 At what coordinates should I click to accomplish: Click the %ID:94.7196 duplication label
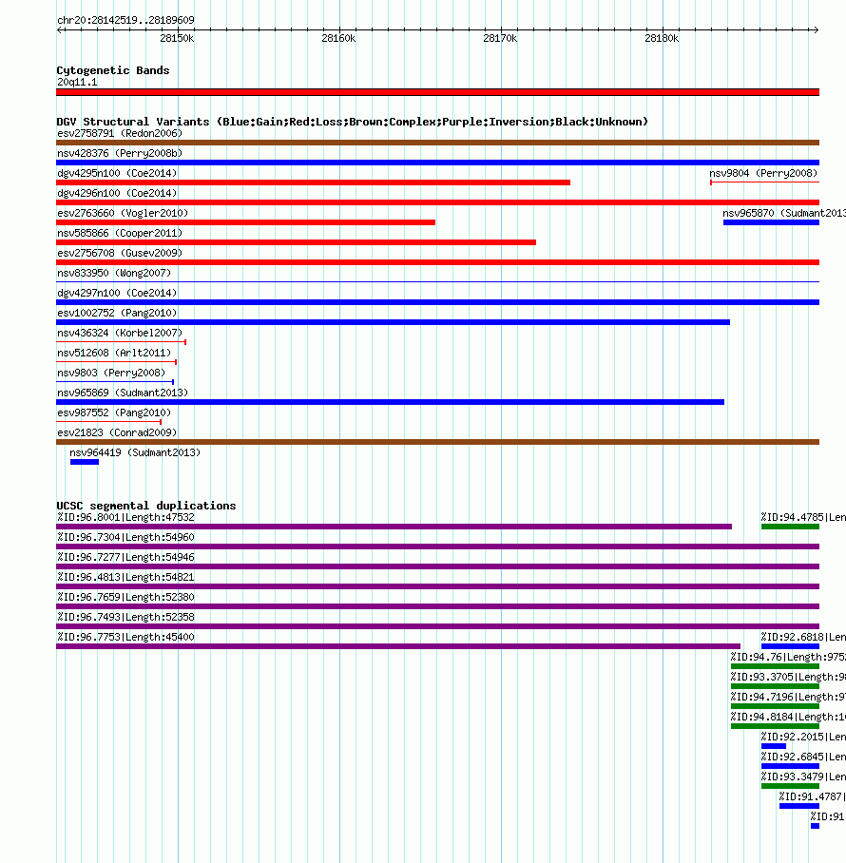pyautogui.click(x=788, y=697)
